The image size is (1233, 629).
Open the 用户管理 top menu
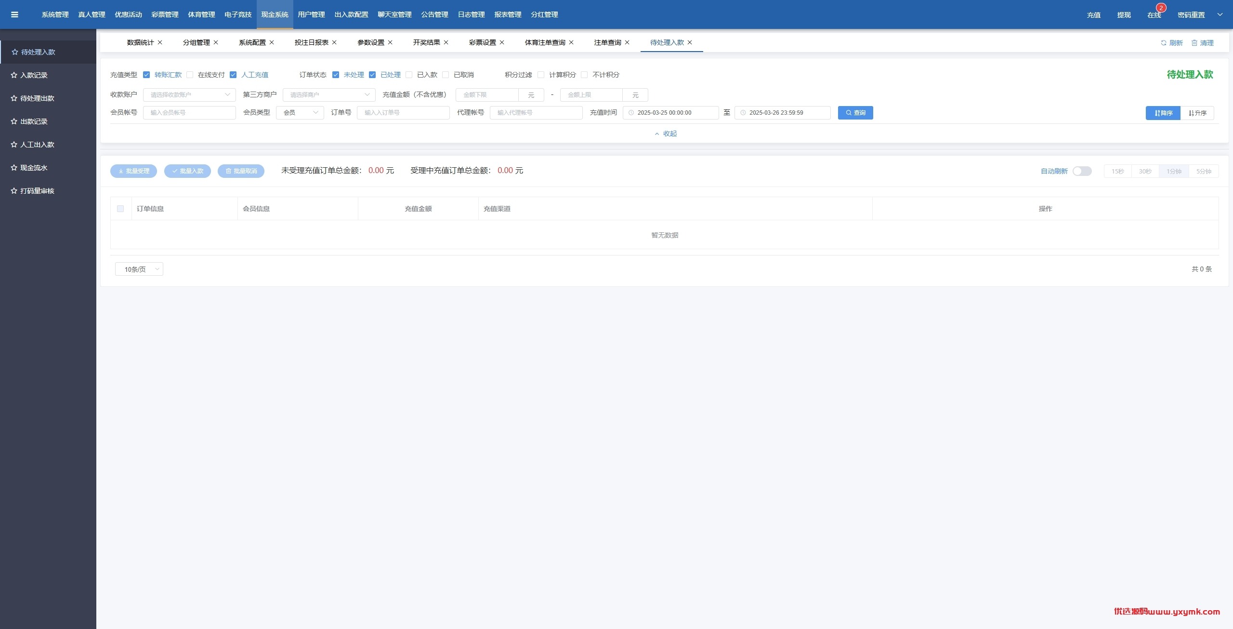click(311, 14)
